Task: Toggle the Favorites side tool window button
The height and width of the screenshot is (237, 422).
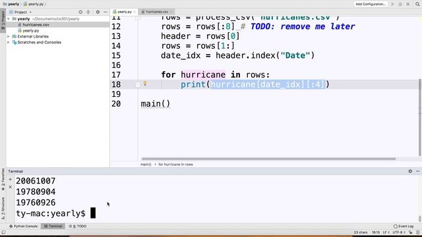Action: tap(3, 180)
